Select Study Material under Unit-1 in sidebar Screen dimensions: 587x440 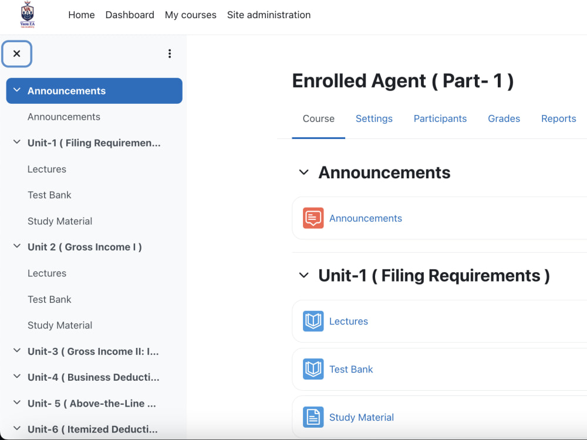point(59,221)
